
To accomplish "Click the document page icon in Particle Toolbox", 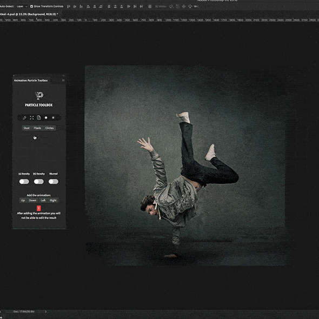I will [x=39, y=117].
